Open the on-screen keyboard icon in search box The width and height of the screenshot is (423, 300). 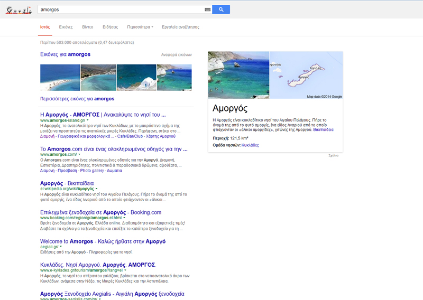[x=207, y=10]
